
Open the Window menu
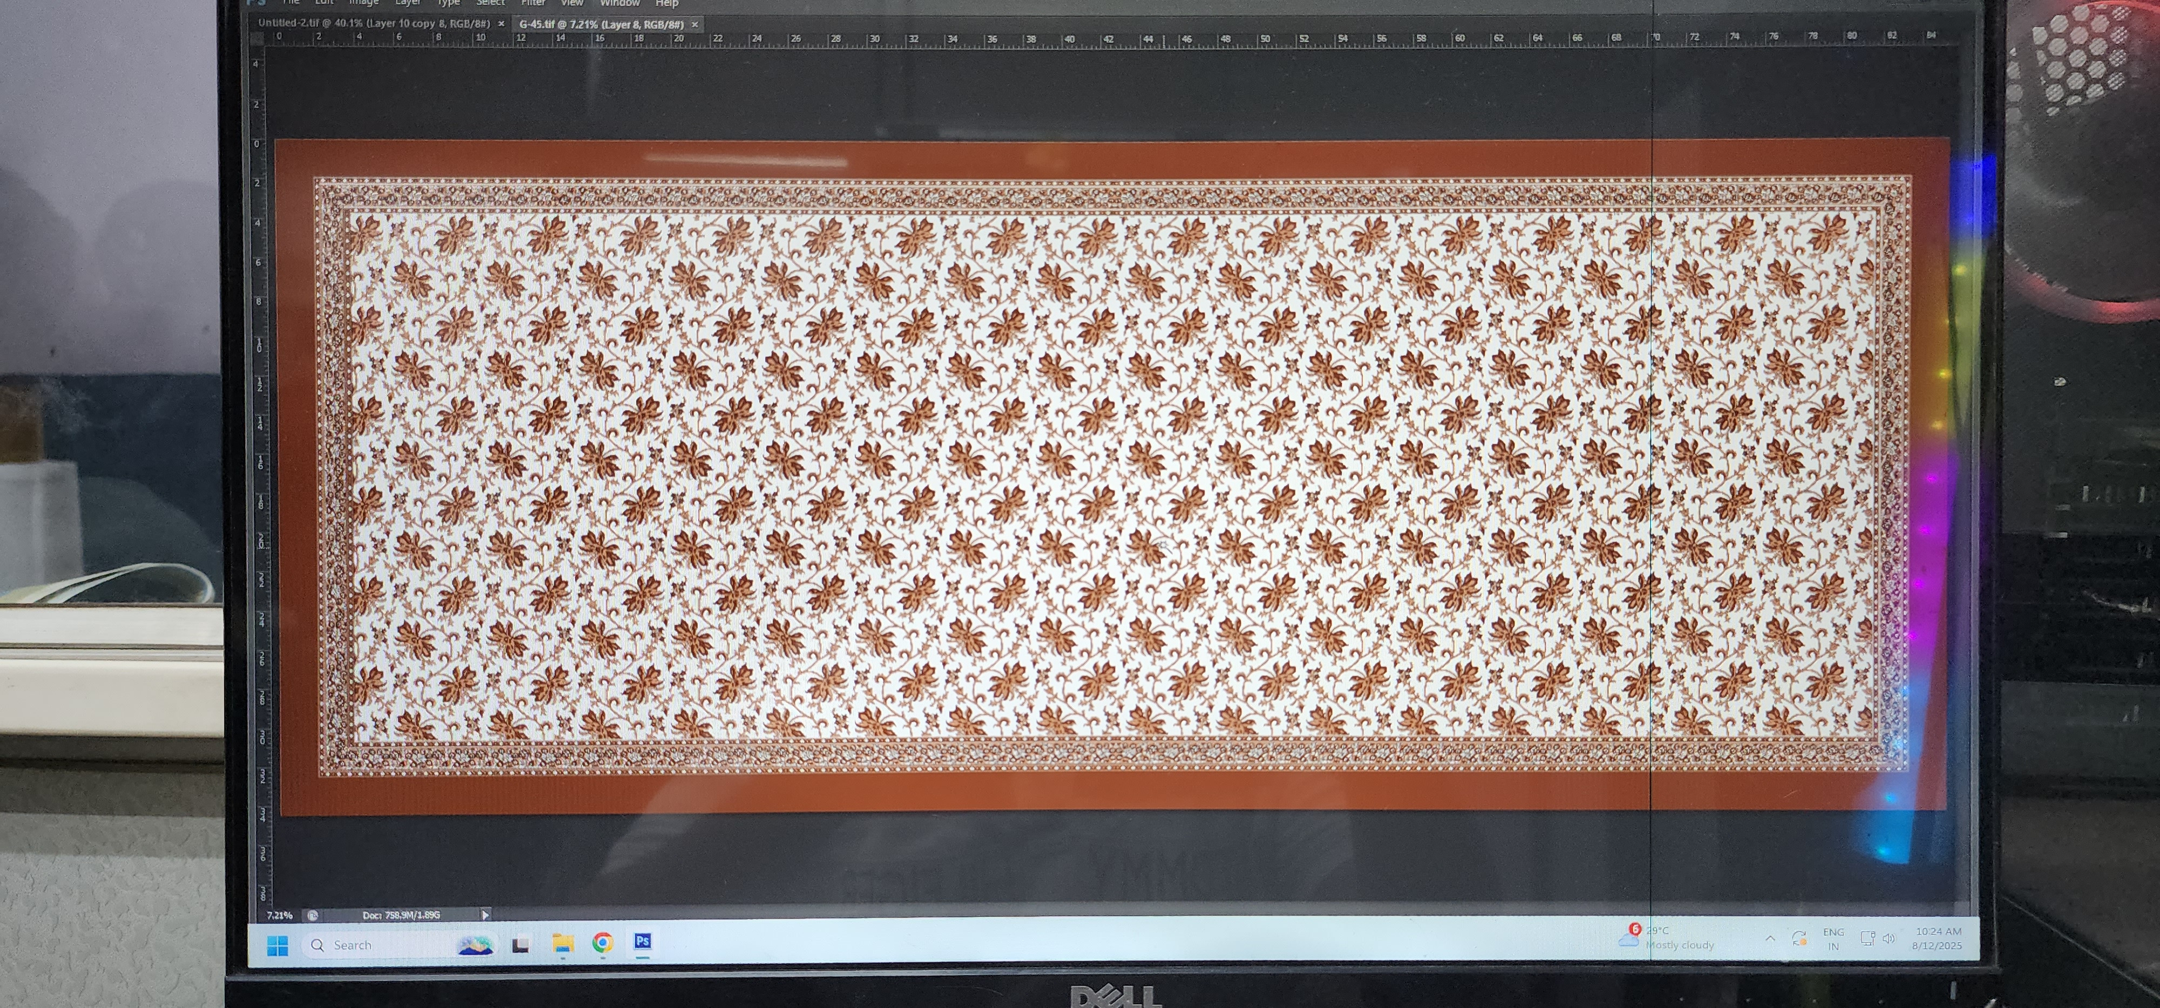(x=620, y=3)
